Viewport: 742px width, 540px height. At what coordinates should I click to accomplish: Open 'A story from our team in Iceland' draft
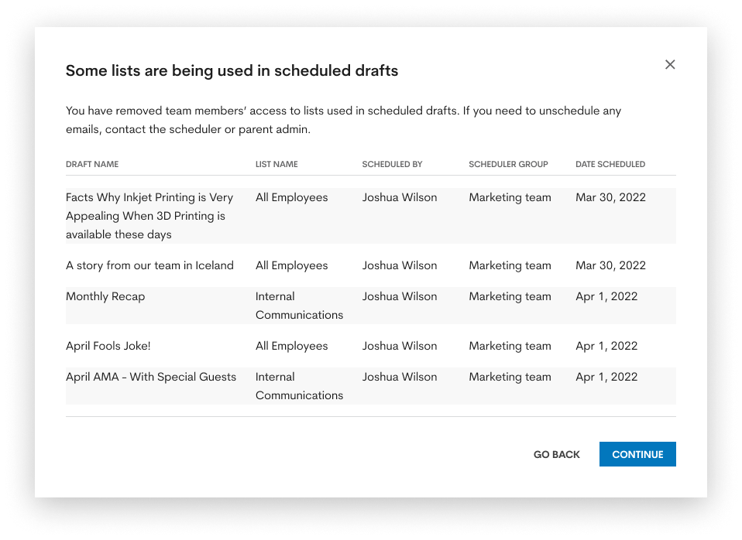[x=149, y=265]
